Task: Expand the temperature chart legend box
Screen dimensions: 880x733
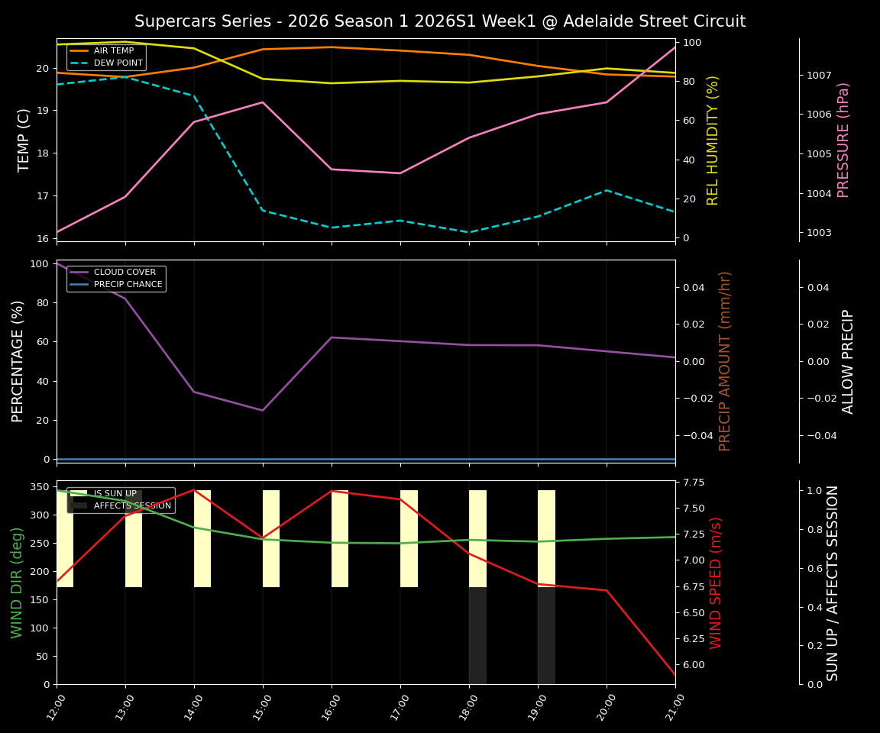Action: [107, 58]
